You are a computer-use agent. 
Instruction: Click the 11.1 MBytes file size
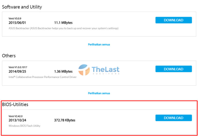click(63, 23)
